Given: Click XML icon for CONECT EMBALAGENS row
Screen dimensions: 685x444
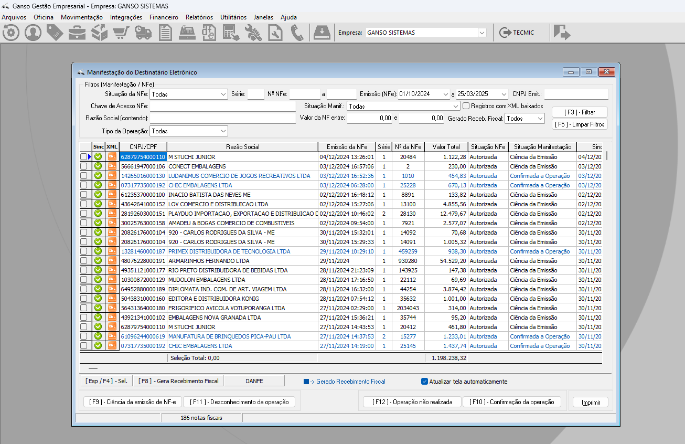Looking at the screenshot, I should (x=112, y=166).
